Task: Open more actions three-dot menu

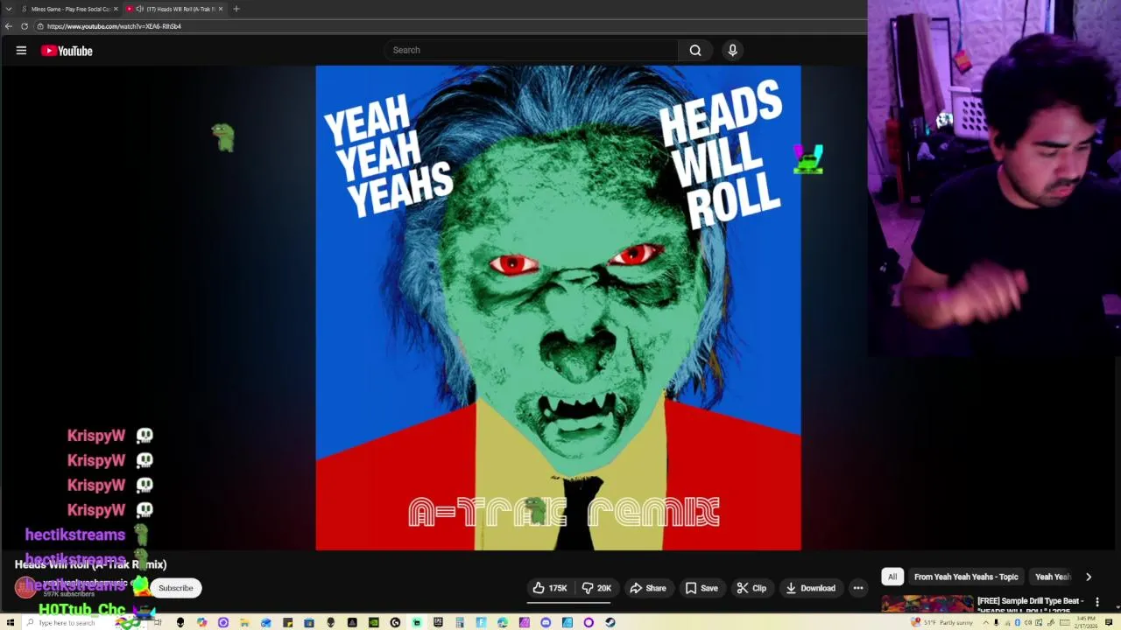Action: click(858, 588)
